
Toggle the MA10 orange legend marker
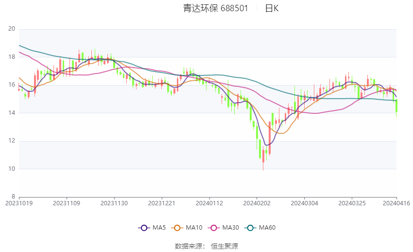[177, 228]
